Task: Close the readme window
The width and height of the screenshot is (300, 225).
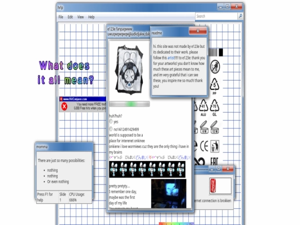Action: (198, 31)
